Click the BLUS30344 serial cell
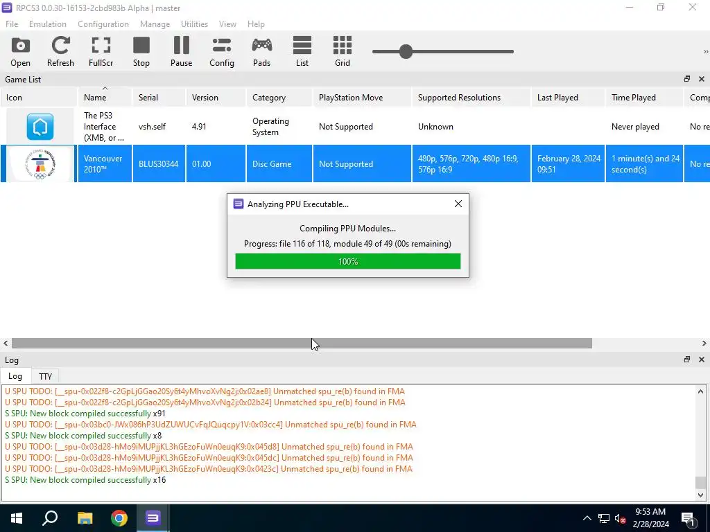This screenshot has width=710, height=532. pyautogui.click(x=159, y=163)
